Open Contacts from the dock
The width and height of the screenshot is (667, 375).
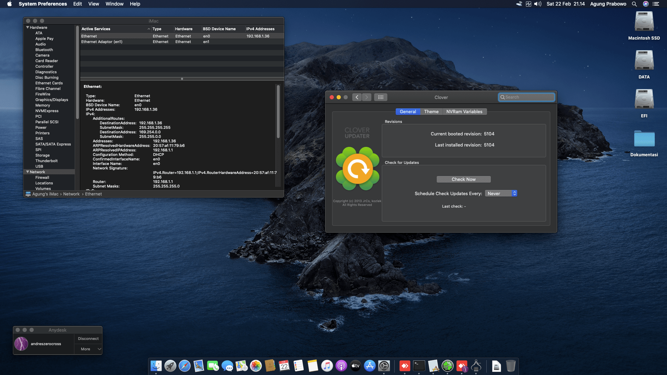click(x=270, y=366)
